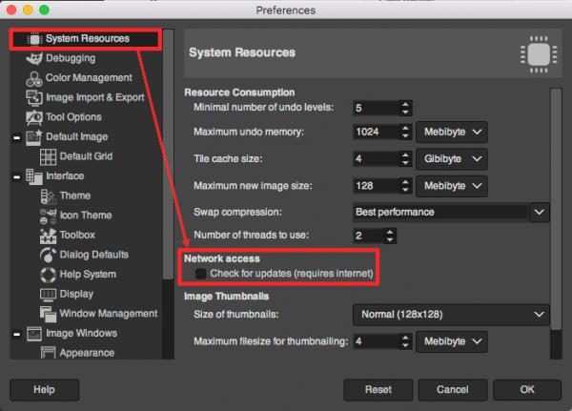Click the Cancel button
This screenshot has height=411, width=572.
tap(453, 390)
